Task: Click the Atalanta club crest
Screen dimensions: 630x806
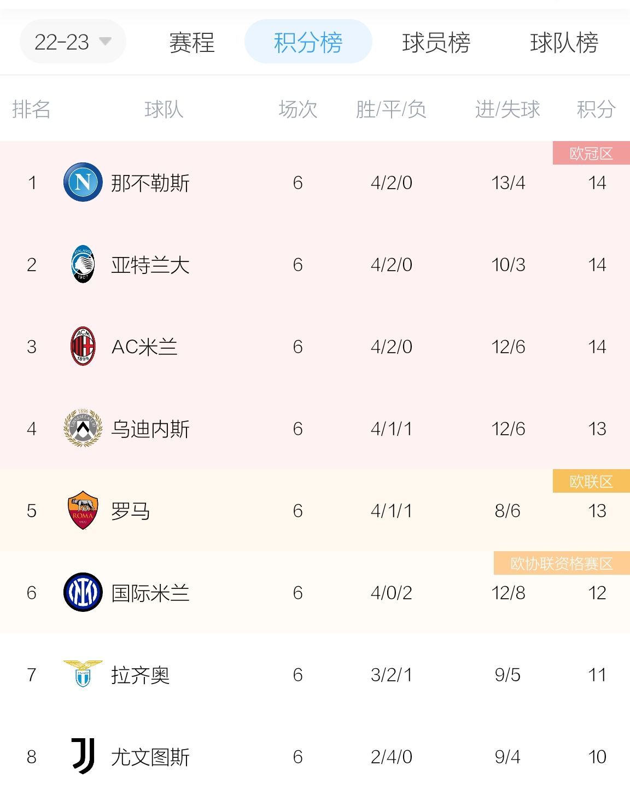Action: tap(83, 264)
